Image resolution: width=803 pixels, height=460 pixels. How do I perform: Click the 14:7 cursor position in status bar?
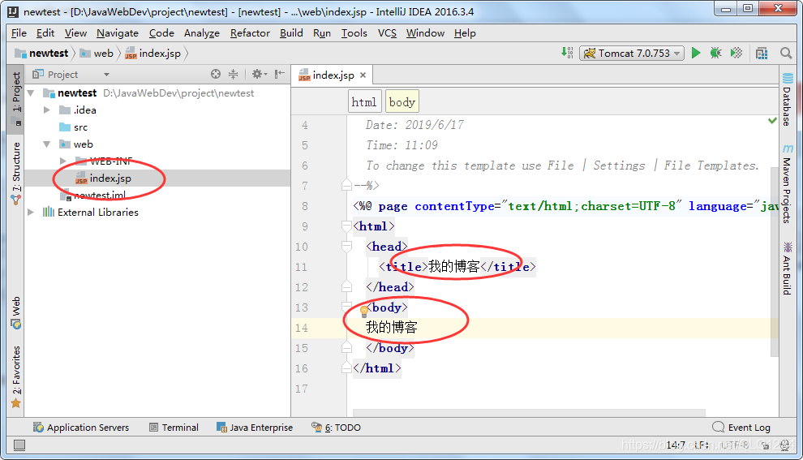(676, 445)
